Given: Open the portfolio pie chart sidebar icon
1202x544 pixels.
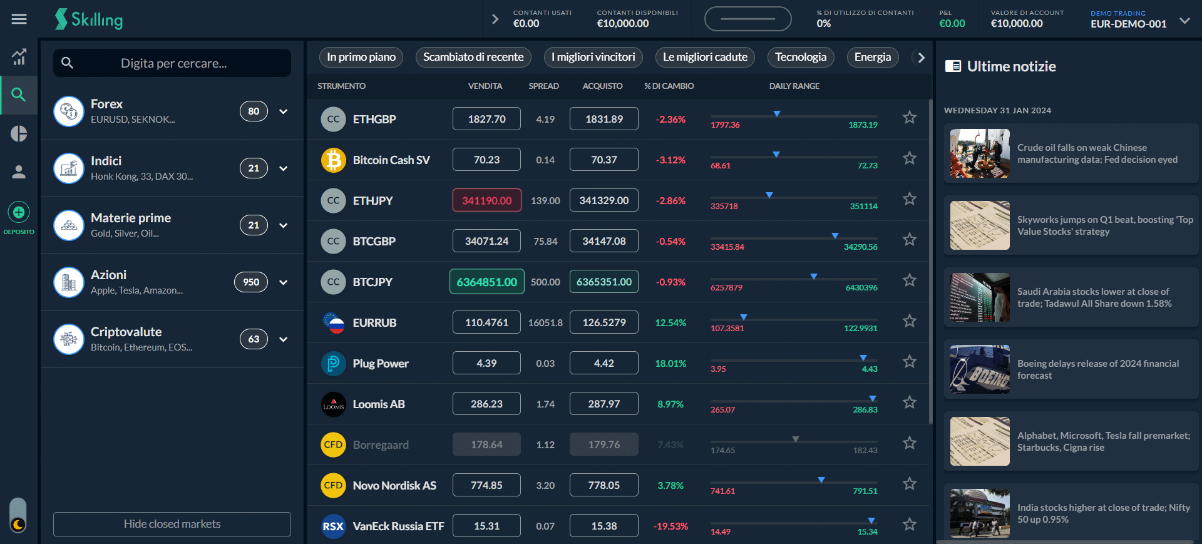Looking at the screenshot, I should 19,133.
